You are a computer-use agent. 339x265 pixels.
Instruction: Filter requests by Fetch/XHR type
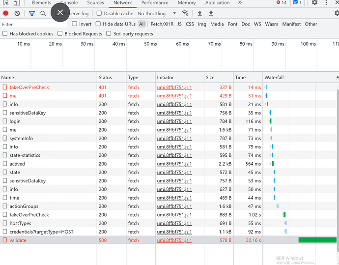click(x=162, y=24)
